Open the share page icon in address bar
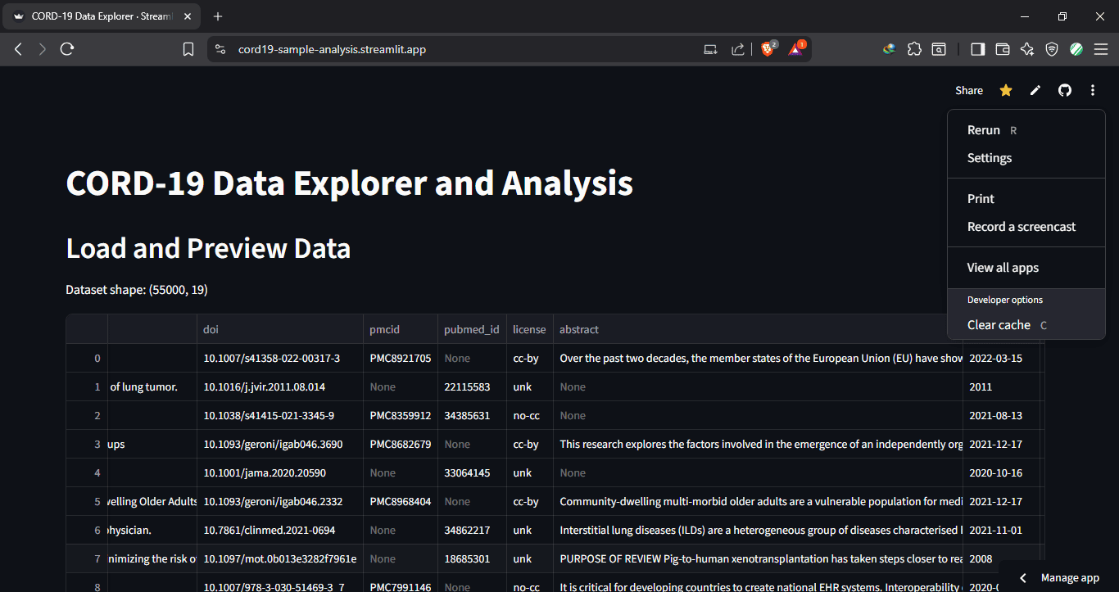1119x592 pixels. point(738,49)
